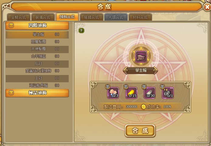Collapse the 四階頭飾 category
The width and height of the screenshot is (211, 146).
coord(11,25)
